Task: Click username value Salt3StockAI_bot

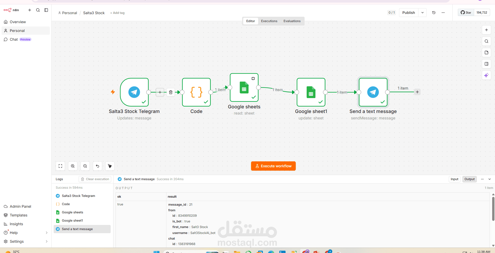Action: 203,233
